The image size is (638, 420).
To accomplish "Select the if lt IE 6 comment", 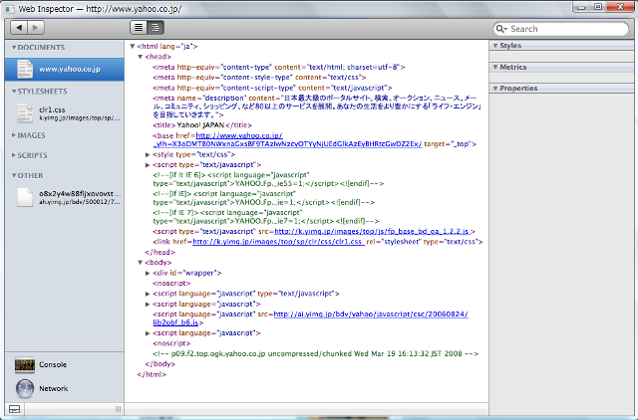I will click(268, 179).
